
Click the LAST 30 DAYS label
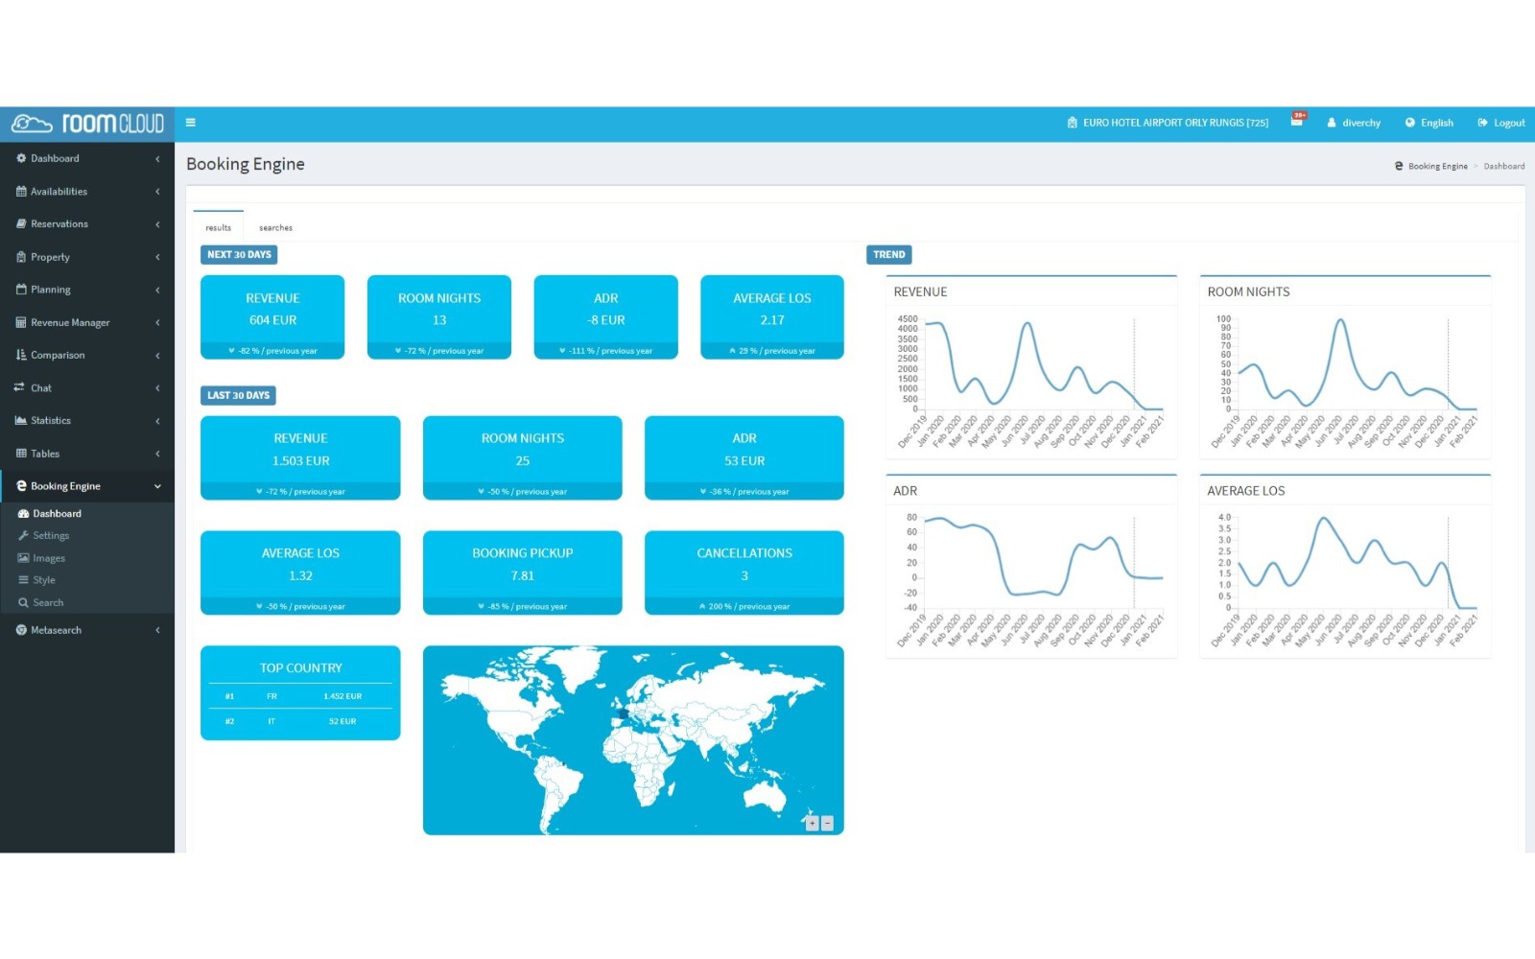point(238,395)
